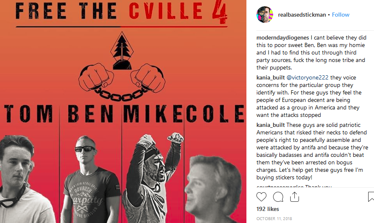Open the @victoryone222 mention link
The height and width of the screenshot is (223, 374).
[307, 77]
